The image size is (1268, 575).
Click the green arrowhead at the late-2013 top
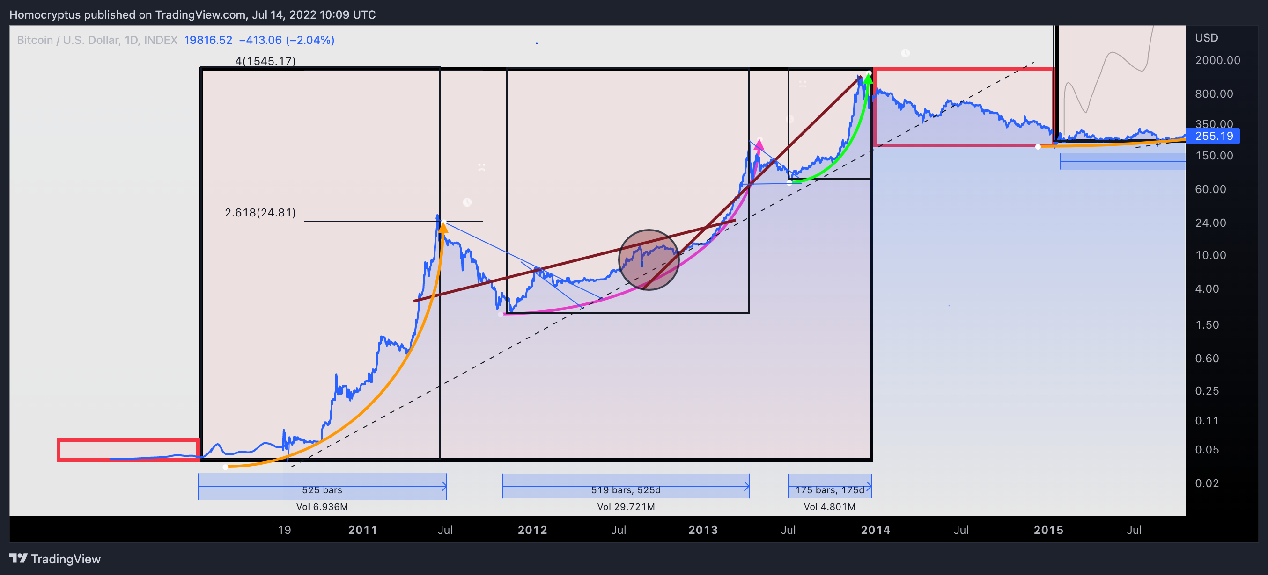[x=868, y=78]
